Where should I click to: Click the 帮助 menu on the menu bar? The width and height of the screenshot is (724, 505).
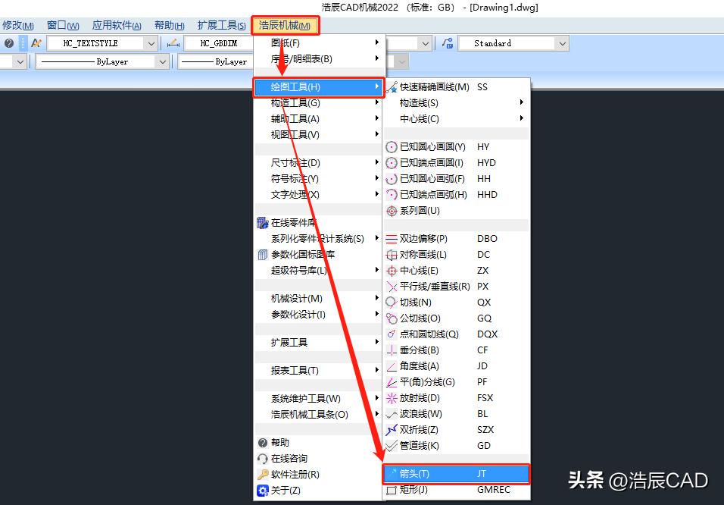coord(168,24)
